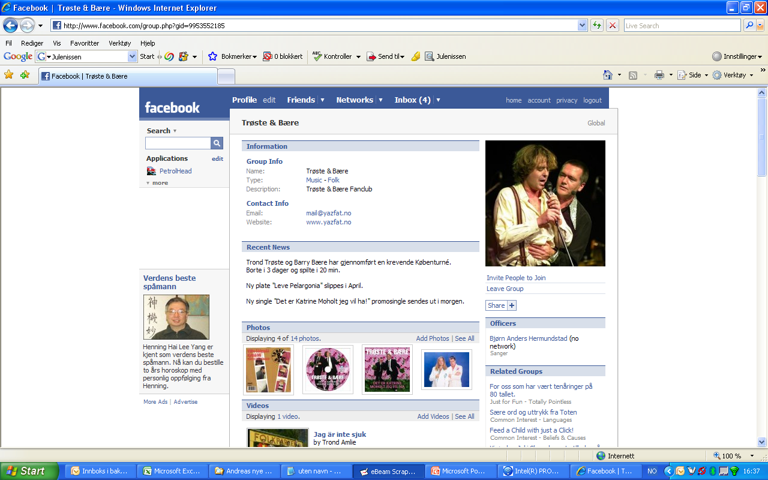The image size is (768, 480).
Task: Click the Facebook search magnifier button
Action: (217, 143)
